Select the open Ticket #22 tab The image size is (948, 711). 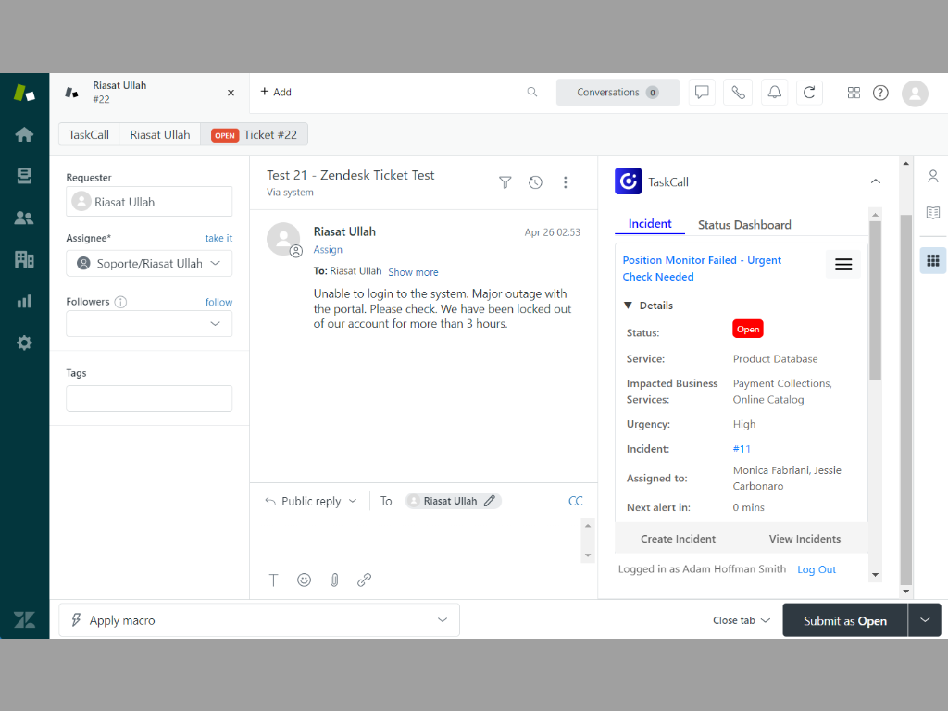253,134
